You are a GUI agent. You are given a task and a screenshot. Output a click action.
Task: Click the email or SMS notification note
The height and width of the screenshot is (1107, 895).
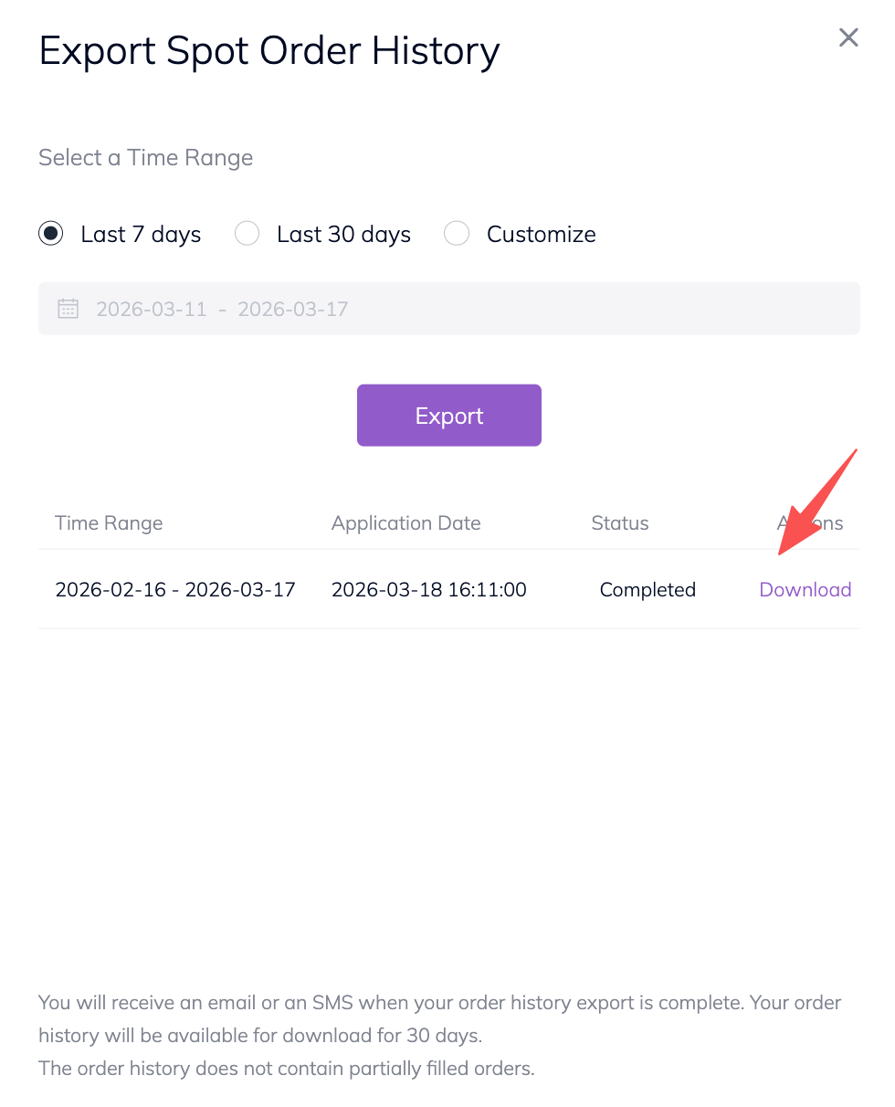[439, 1018]
